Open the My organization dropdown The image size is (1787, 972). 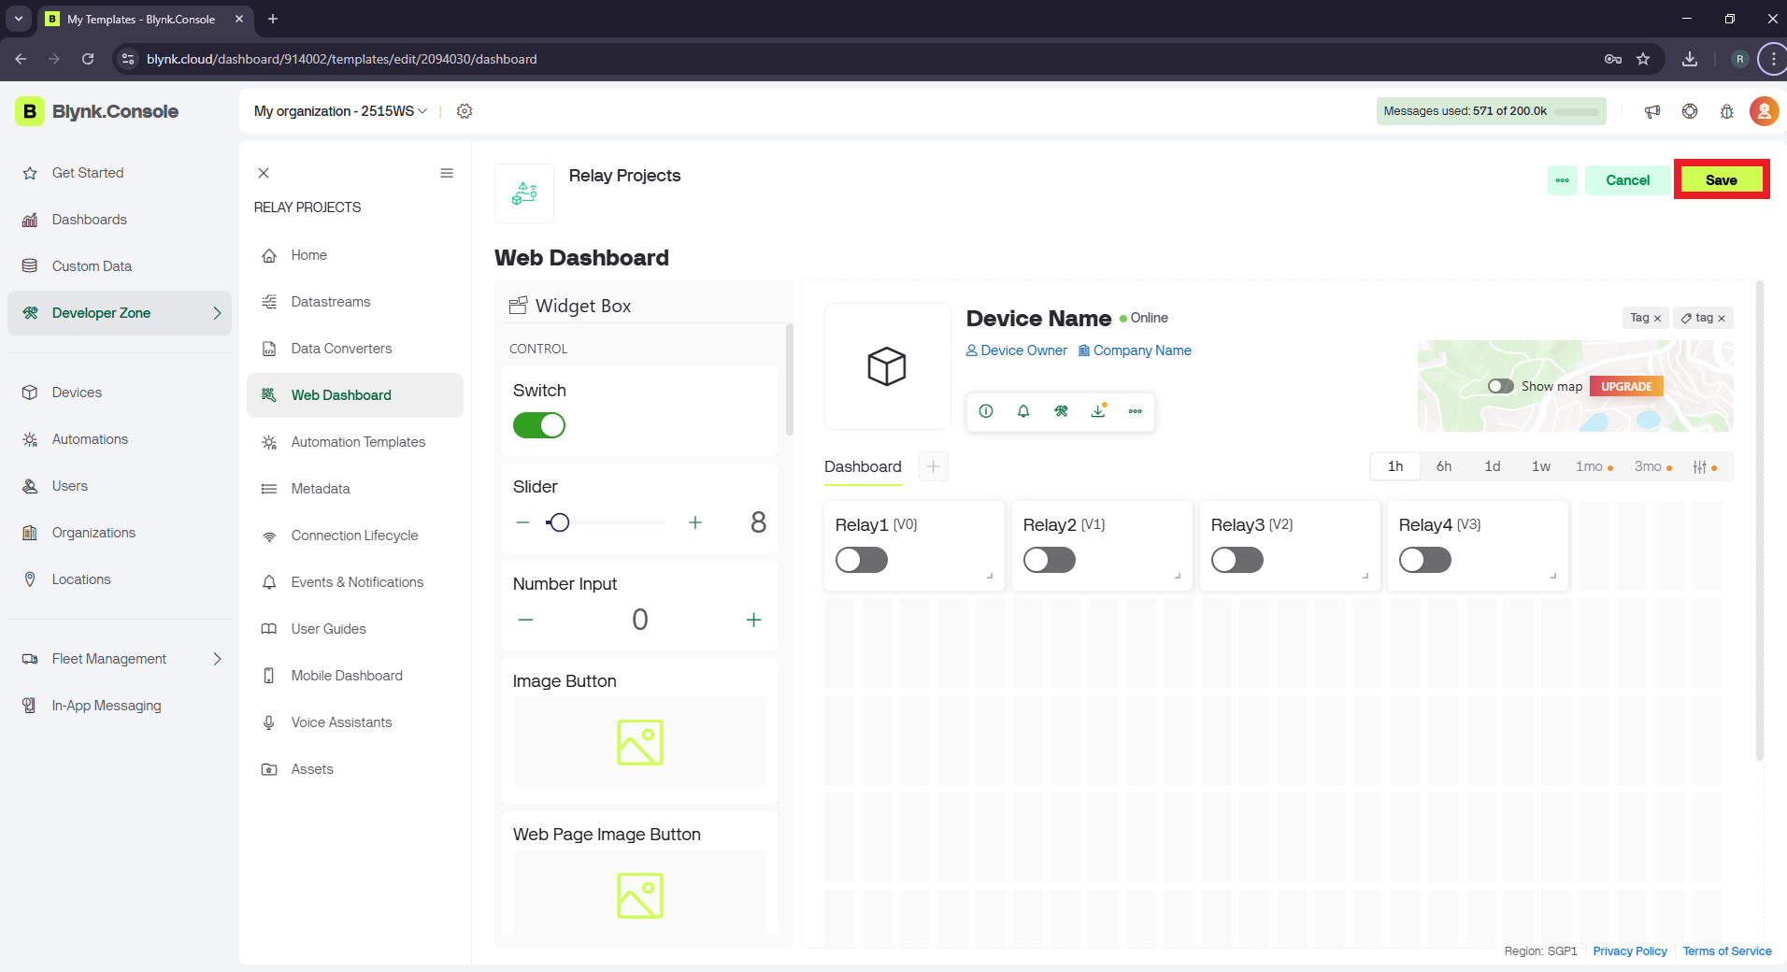click(x=340, y=111)
